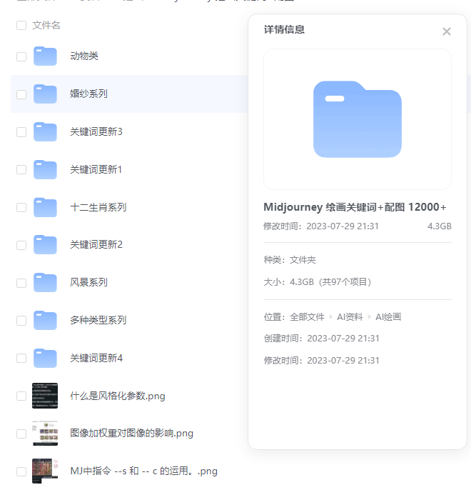Open thumbnail of 图像加权重对图像的影响.png
Screen dimensions: 471x485
[x=45, y=434]
